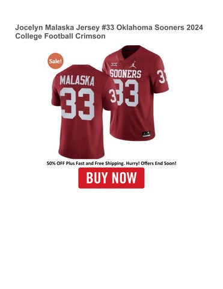Click the SOONERS wordmark on front jersey
Screen dimensions: 223x289
[126, 73]
